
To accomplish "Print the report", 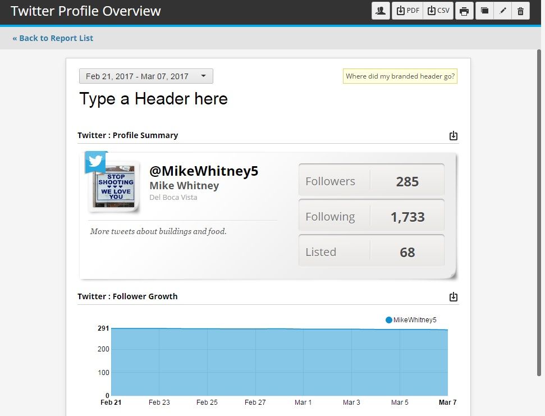I will (x=464, y=10).
